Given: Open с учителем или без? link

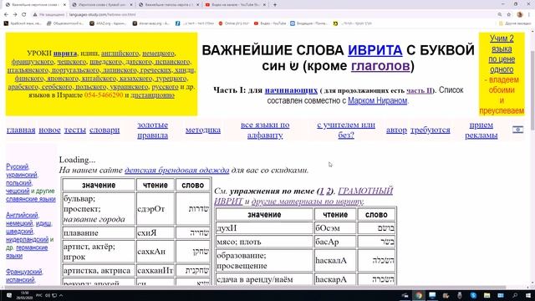Looking at the screenshot, I should [x=346, y=130].
